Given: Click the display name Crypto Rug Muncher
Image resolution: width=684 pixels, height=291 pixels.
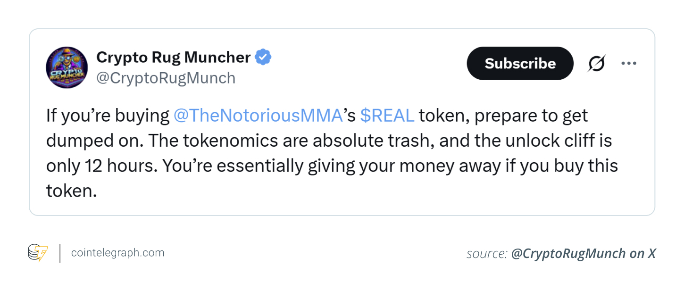Looking at the screenshot, I should point(173,57).
